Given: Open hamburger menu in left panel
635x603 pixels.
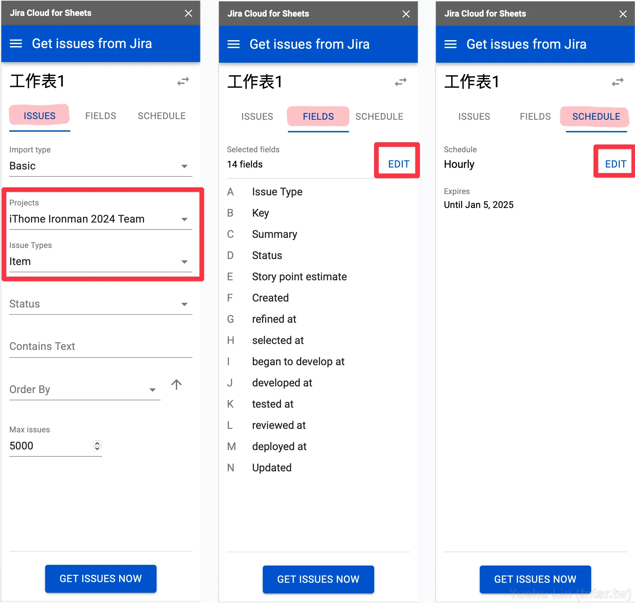Looking at the screenshot, I should coord(16,43).
